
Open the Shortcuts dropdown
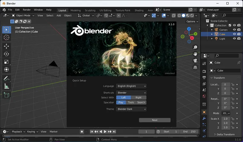click(x=131, y=93)
